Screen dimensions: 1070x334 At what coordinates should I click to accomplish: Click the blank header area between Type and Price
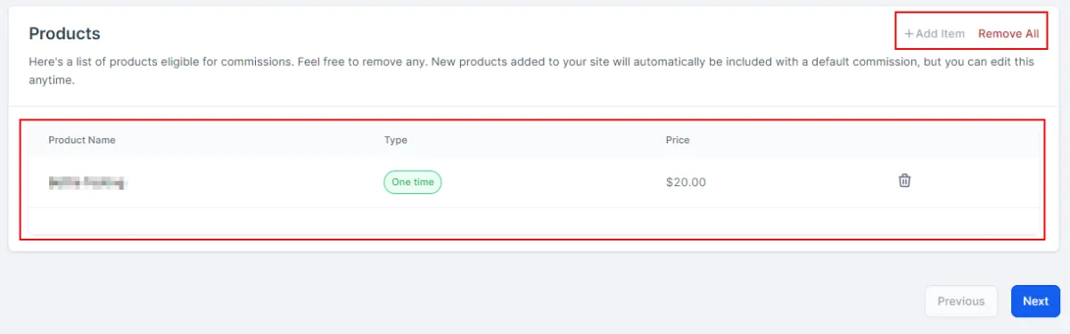[x=535, y=140]
